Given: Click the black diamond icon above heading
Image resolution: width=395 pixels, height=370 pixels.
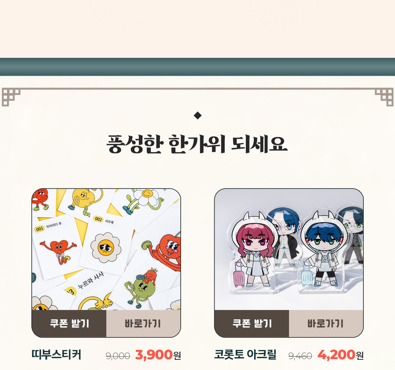Looking at the screenshot, I should [x=197, y=116].
